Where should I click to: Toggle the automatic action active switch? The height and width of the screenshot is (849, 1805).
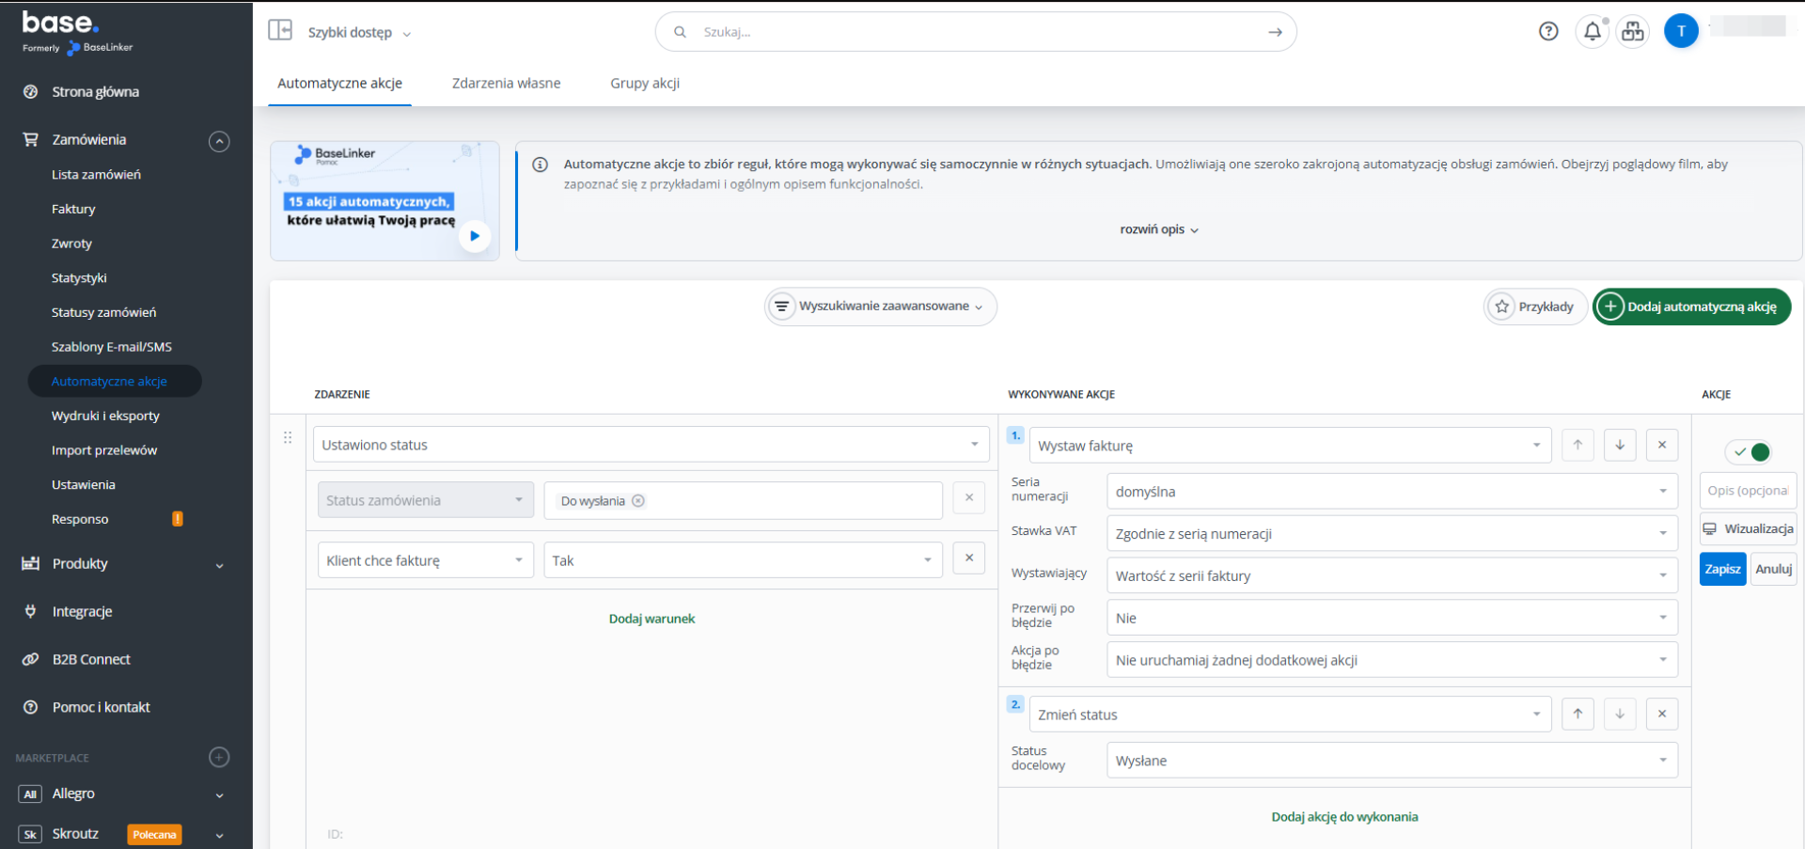point(1750,452)
